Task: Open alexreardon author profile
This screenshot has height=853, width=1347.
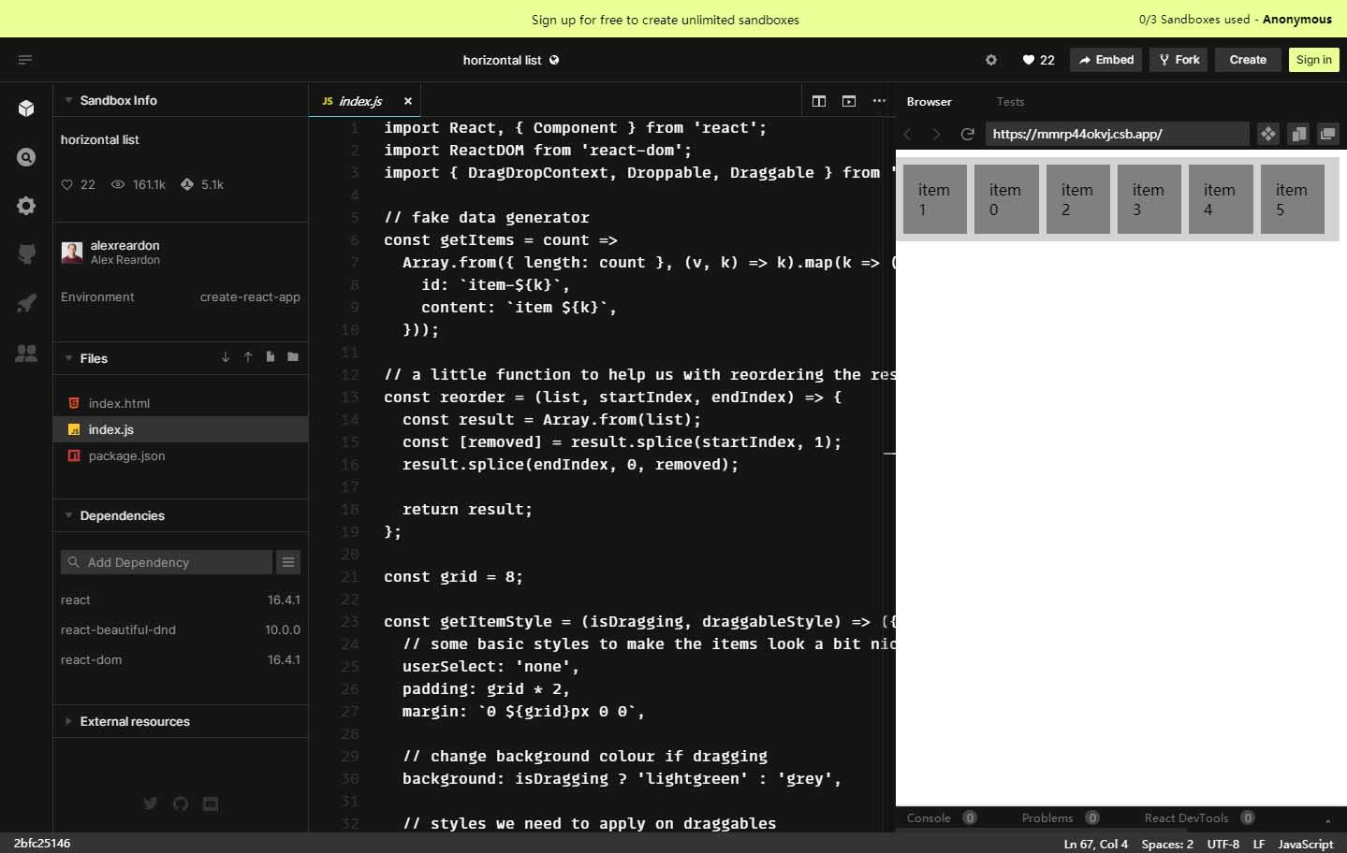Action: [110, 252]
